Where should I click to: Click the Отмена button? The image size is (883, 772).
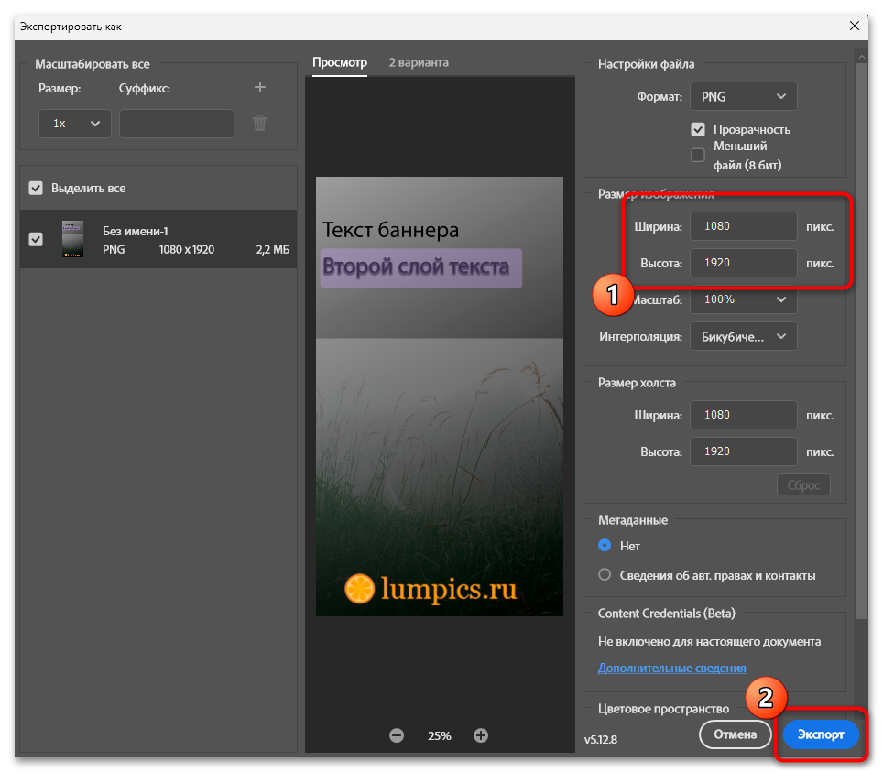pyautogui.click(x=735, y=734)
